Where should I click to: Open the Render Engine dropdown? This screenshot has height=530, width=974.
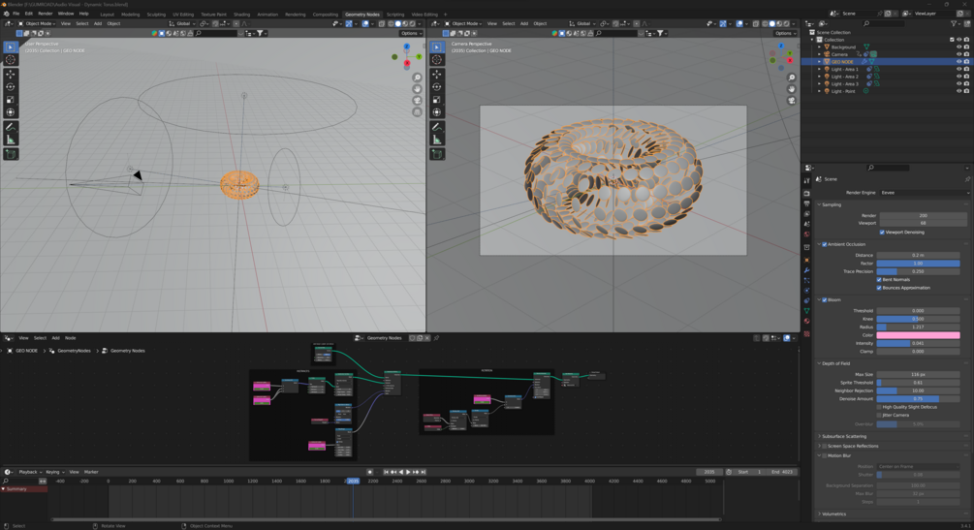coord(922,193)
